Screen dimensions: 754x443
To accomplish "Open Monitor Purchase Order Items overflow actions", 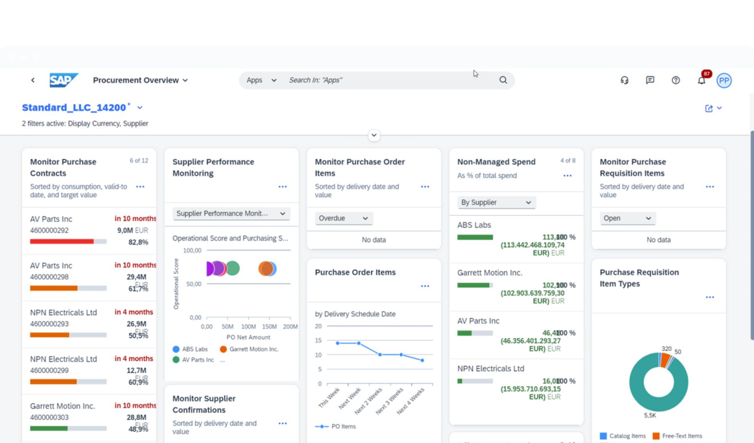I will pyautogui.click(x=425, y=186).
